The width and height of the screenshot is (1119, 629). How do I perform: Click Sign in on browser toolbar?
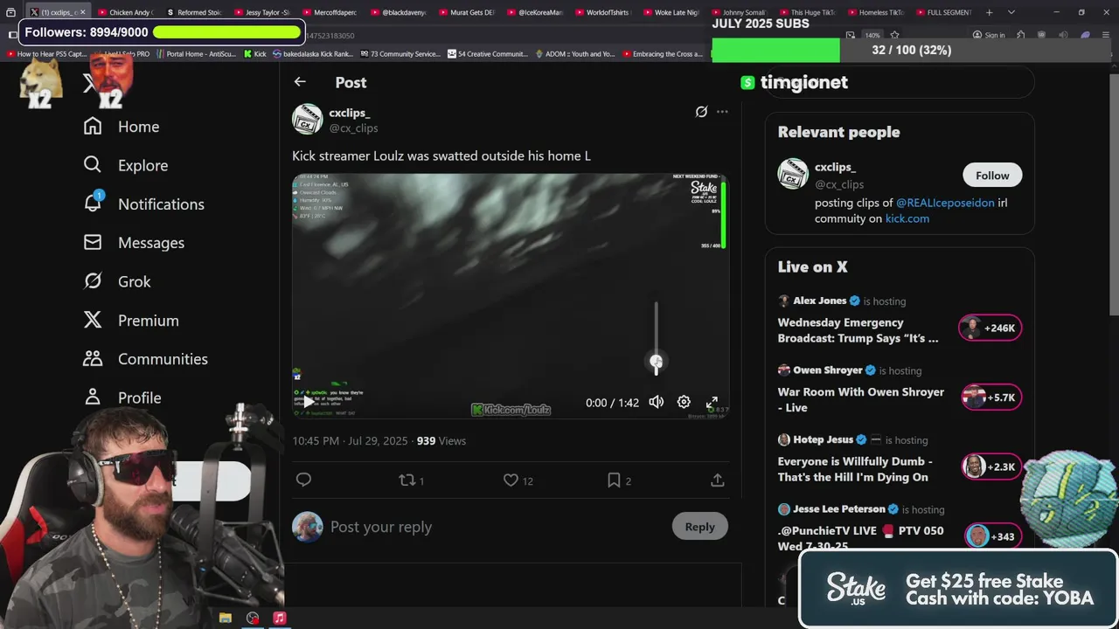pos(989,36)
